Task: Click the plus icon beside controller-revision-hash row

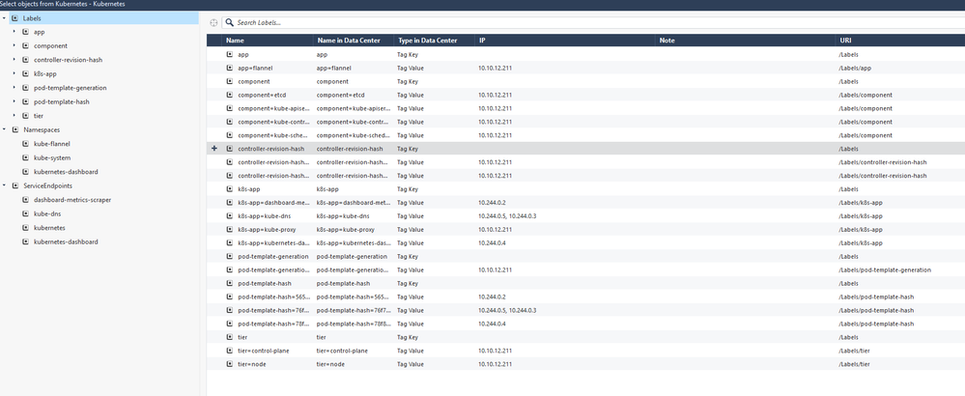Action: (214, 149)
